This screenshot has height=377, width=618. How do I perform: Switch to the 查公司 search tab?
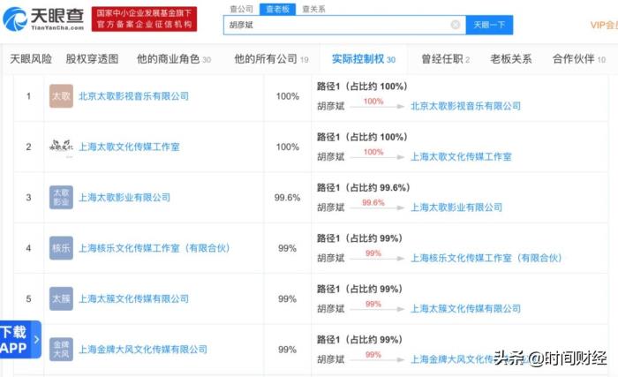[x=241, y=8]
